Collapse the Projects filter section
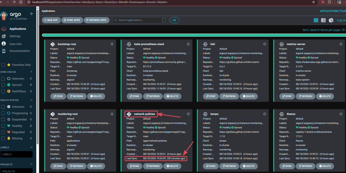 tap(31, 164)
